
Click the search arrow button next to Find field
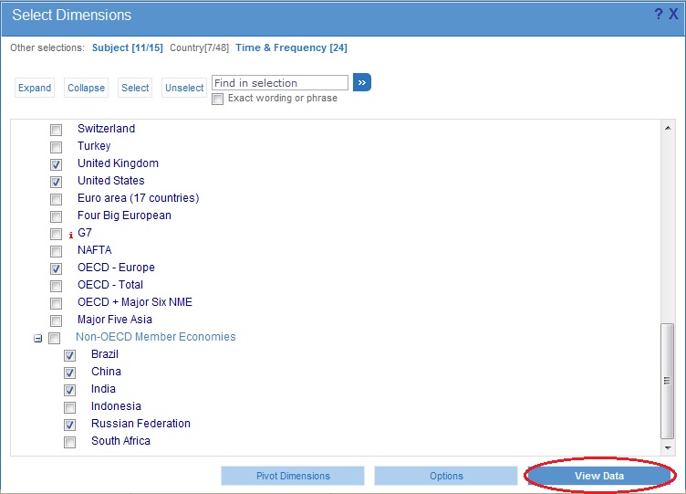click(x=362, y=83)
